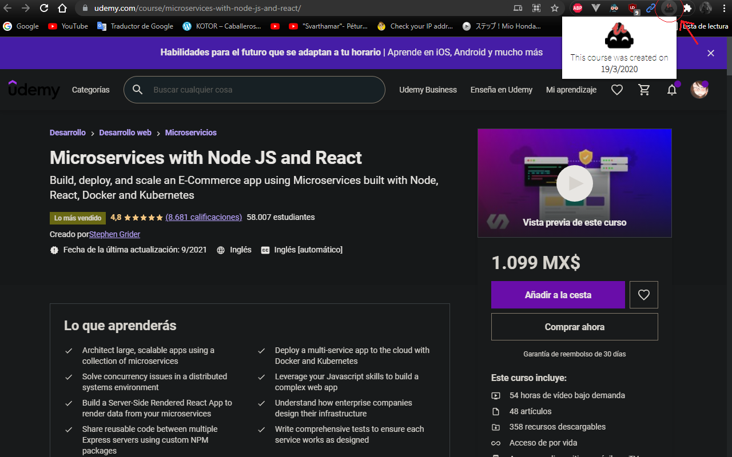Click the browser forward arrow
Viewport: 732px width, 457px height.
click(x=26, y=8)
